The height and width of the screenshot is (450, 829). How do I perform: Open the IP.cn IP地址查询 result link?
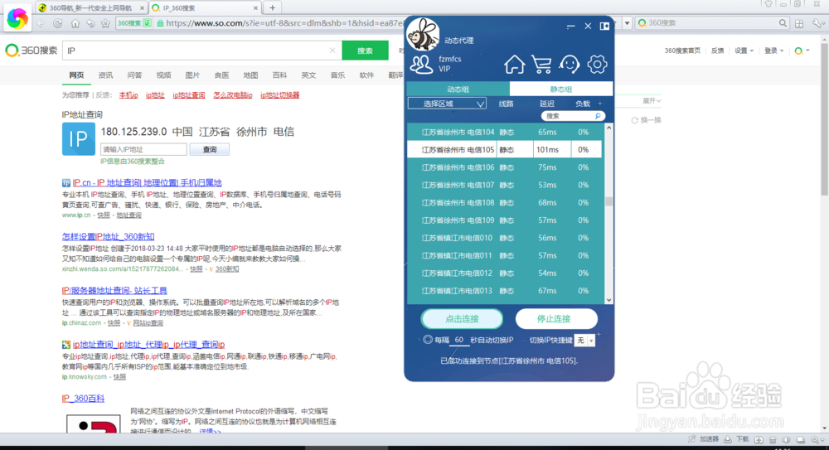coord(147,182)
